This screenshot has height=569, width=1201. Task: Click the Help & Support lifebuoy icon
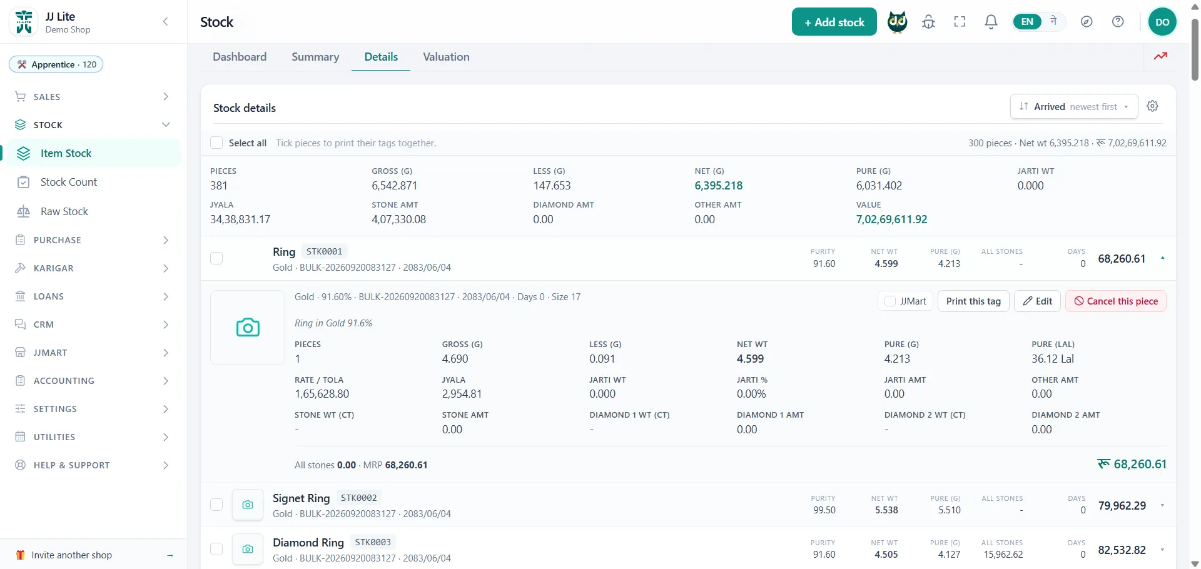coord(21,465)
